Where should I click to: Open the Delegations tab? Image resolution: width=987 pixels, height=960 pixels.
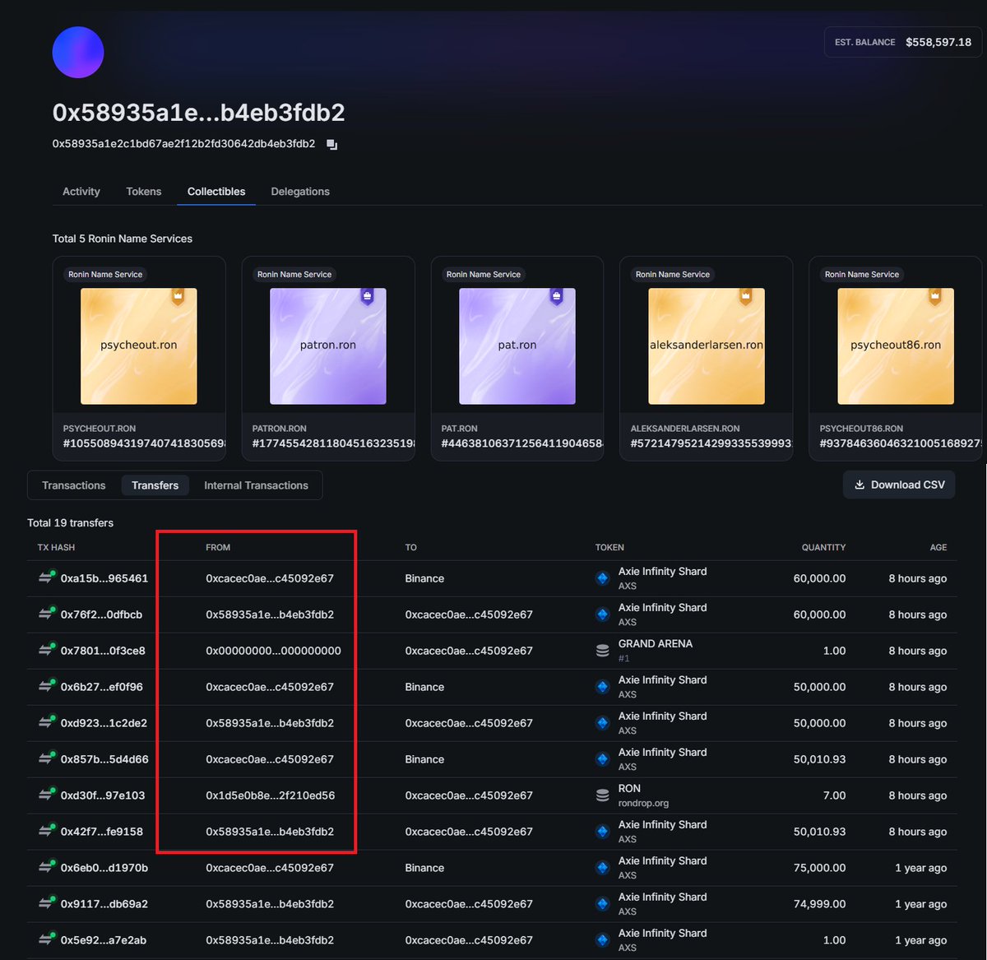click(x=300, y=191)
